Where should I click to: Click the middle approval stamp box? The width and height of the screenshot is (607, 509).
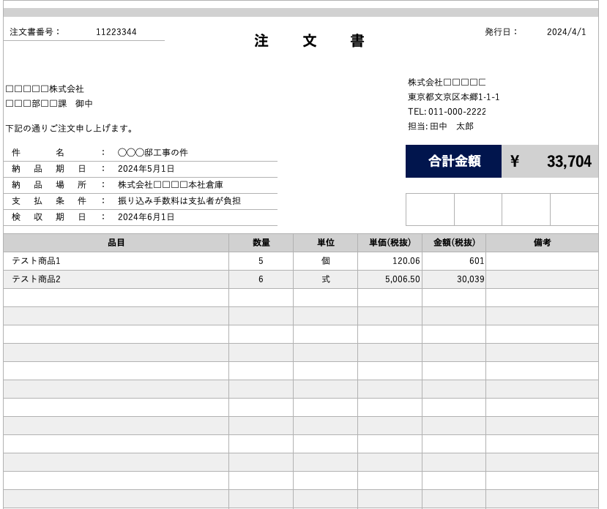pyautogui.click(x=479, y=209)
